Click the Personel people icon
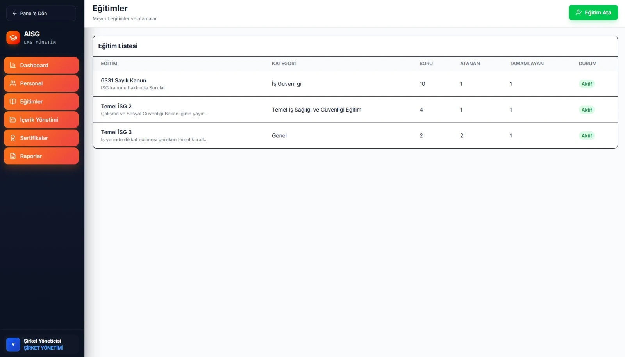Viewport: 625px width, 357px height. pyautogui.click(x=12, y=83)
